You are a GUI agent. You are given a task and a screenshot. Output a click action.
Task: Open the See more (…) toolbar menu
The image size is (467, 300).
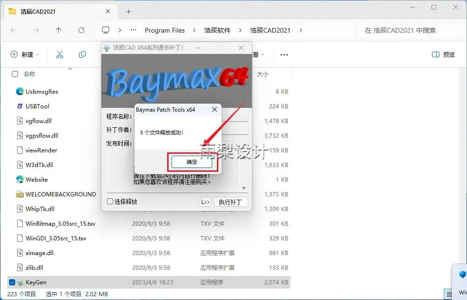pyautogui.click(x=284, y=55)
